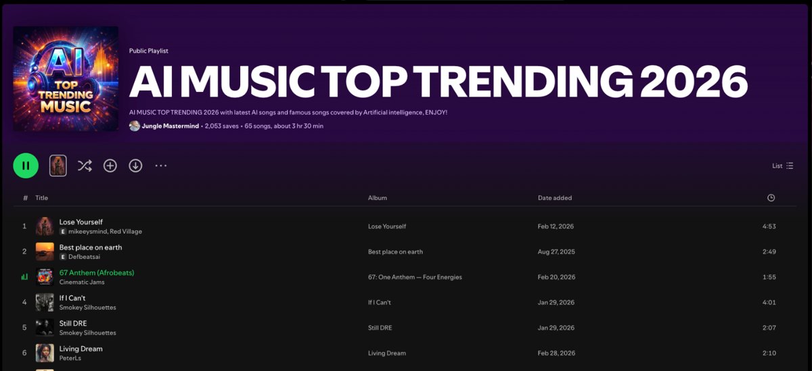
Task: Open artist mikeeysmind link
Action: (87, 231)
